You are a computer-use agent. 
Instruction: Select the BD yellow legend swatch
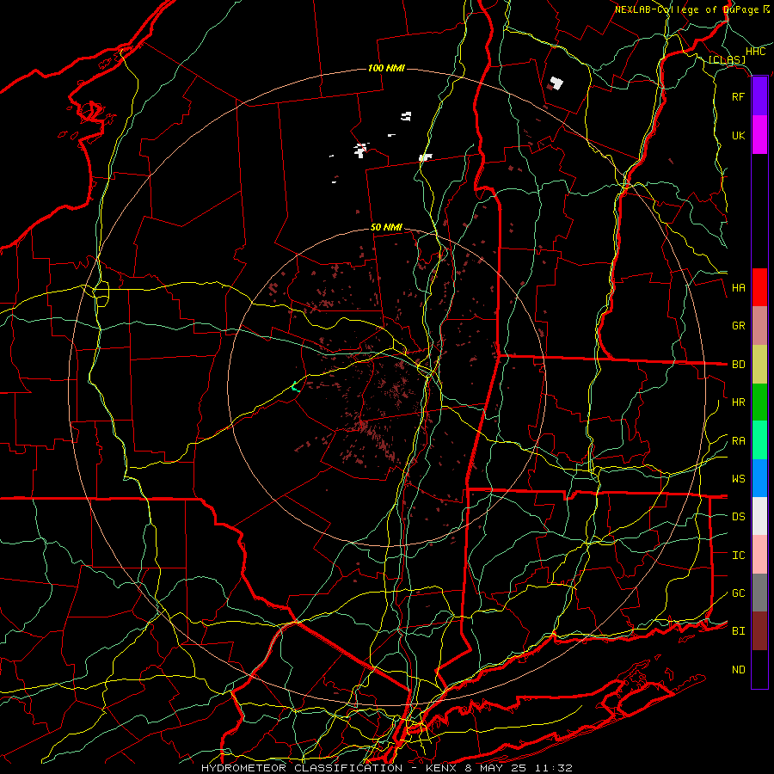(x=759, y=365)
